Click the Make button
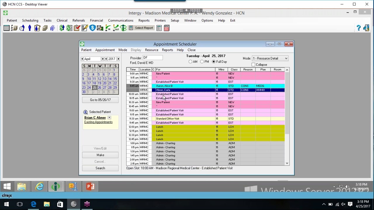The height and width of the screenshot is (210, 374). pos(100,155)
